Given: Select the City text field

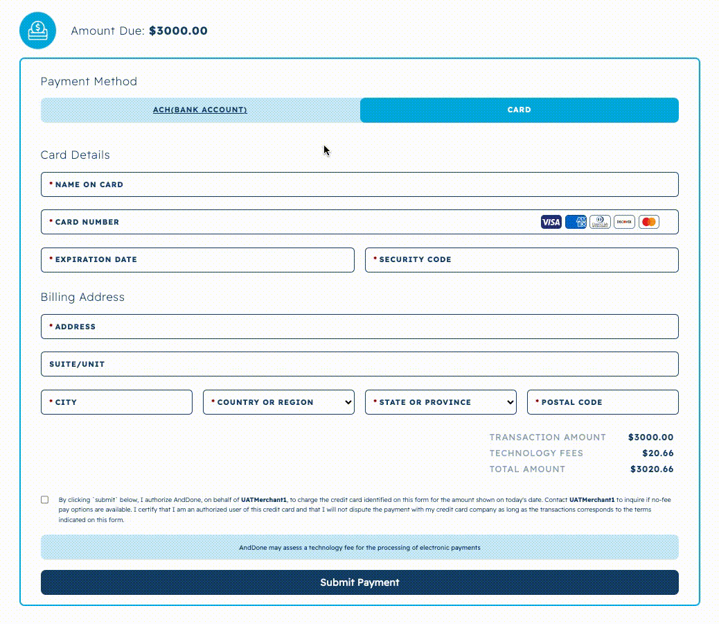Looking at the screenshot, I should pos(116,402).
